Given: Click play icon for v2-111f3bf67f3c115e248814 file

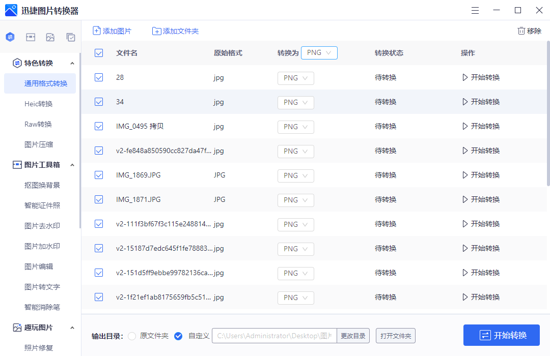Looking at the screenshot, I should (465, 224).
